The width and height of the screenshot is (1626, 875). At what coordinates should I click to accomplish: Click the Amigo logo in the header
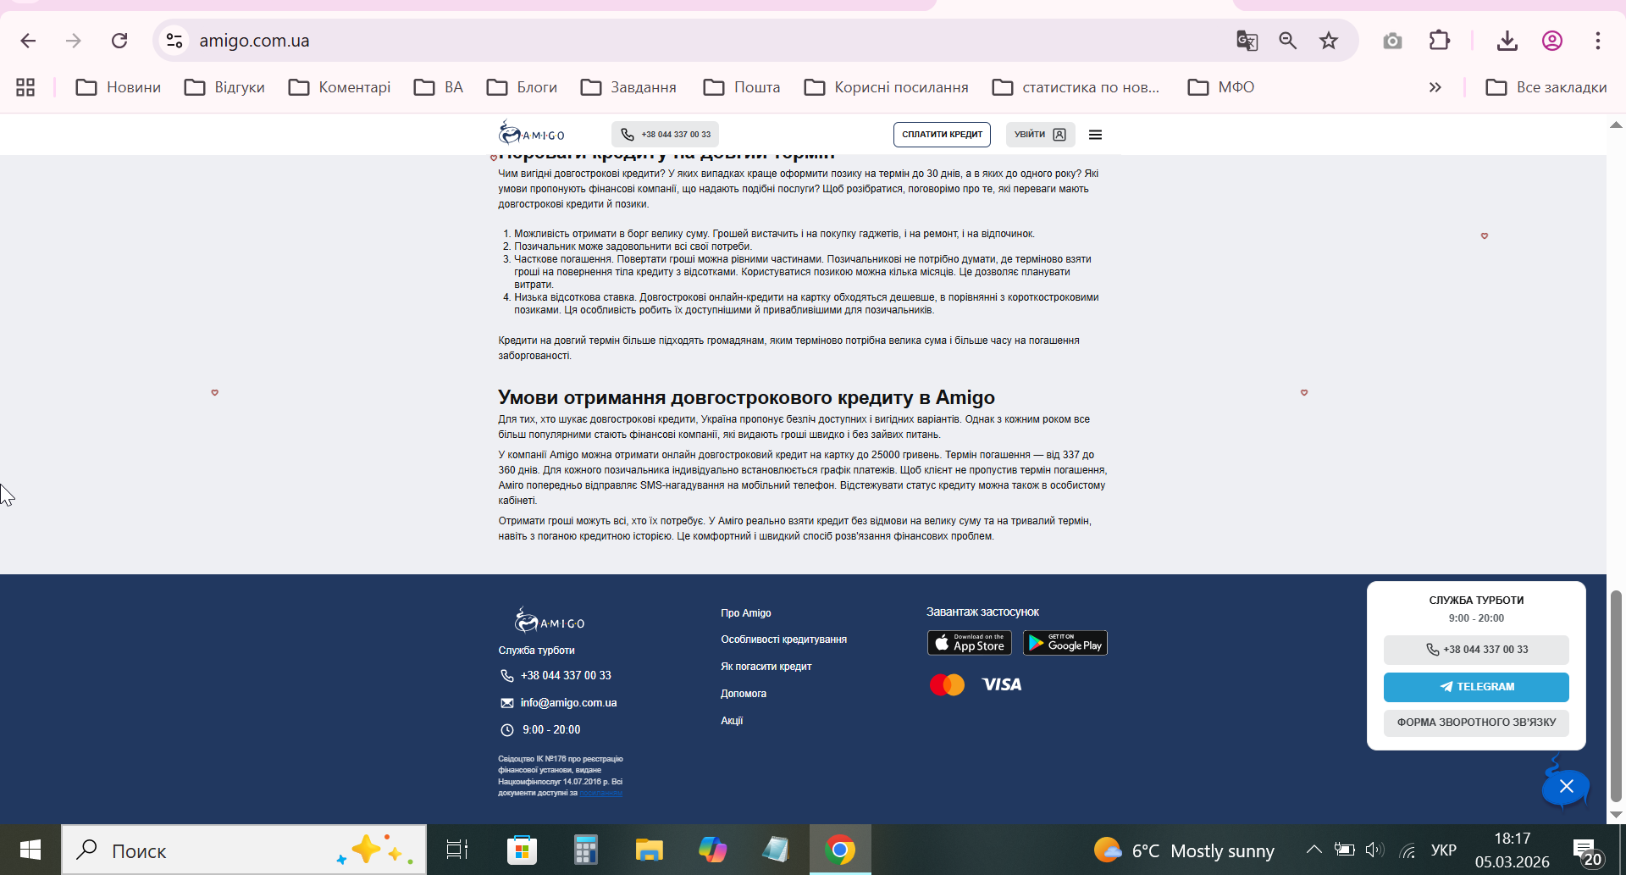(x=532, y=133)
